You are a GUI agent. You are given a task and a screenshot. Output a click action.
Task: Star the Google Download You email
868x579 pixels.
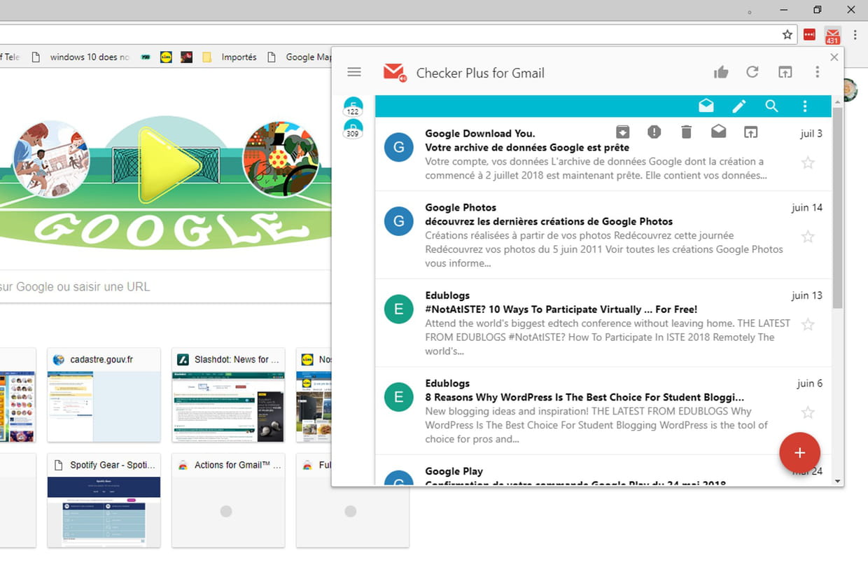(808, 162)
